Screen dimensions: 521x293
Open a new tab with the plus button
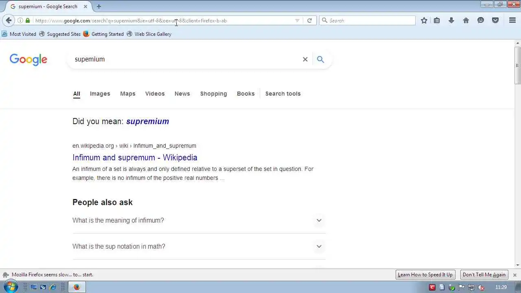(99, 7)
